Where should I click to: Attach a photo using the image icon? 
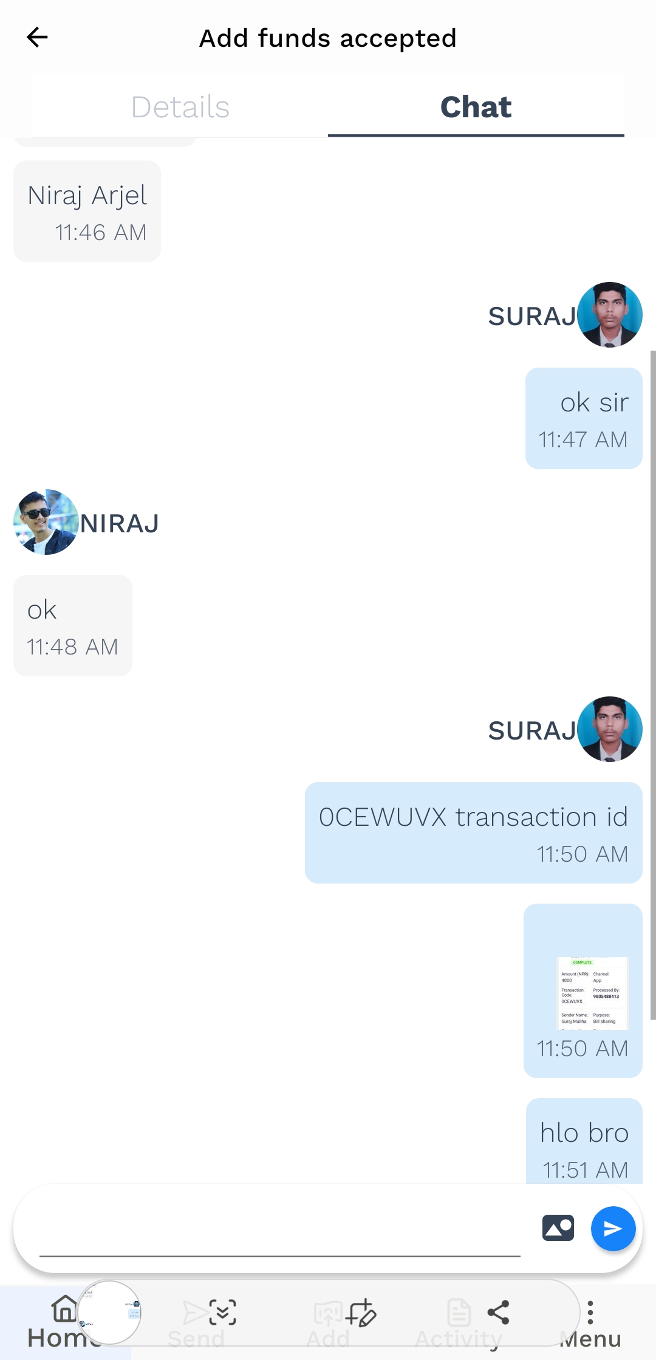coord(558,1228)
